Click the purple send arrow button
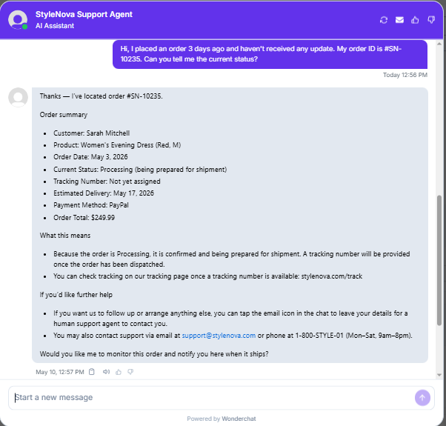The width and height of the screenshot is (446, 426). [x=422, y=398]
